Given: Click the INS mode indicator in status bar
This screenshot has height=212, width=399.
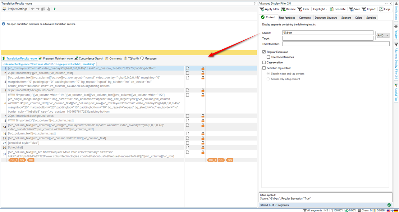Looking at the screenshot, I should [326, 210].
